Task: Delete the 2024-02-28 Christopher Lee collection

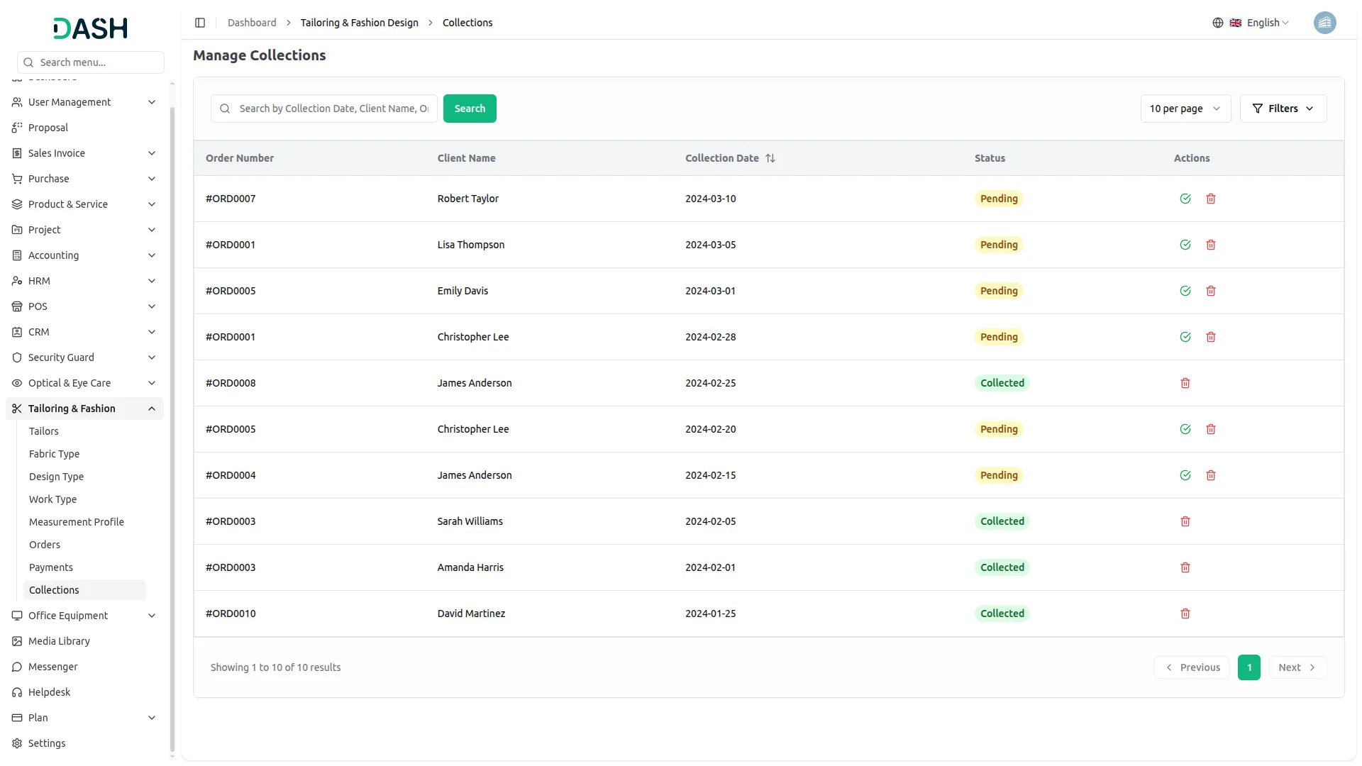Action: point(1211,337)
